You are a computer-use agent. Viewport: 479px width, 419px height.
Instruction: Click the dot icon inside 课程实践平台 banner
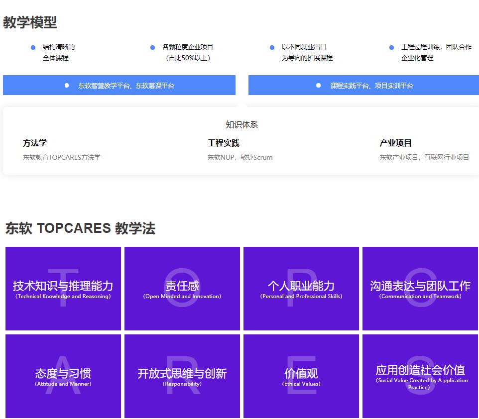[x=318, y=85]
